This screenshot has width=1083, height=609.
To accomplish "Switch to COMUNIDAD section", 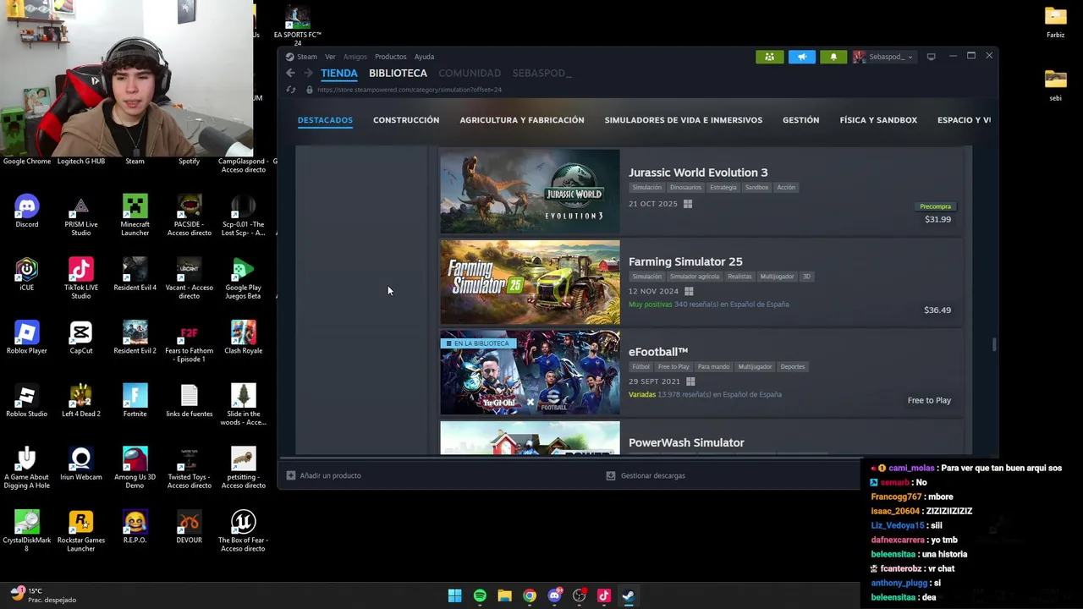I will point(470,74).
